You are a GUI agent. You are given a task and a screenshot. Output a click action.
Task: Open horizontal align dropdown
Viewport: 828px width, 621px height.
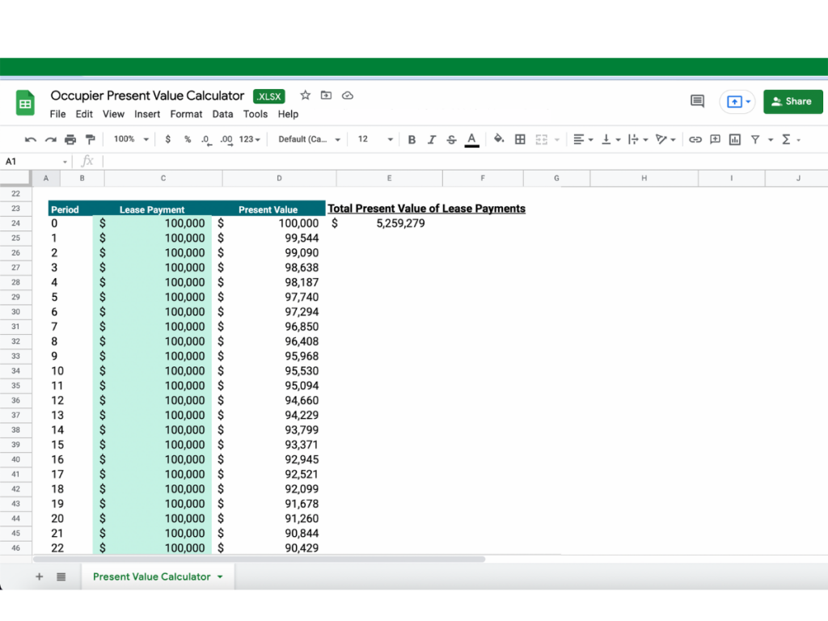(583, 139)
